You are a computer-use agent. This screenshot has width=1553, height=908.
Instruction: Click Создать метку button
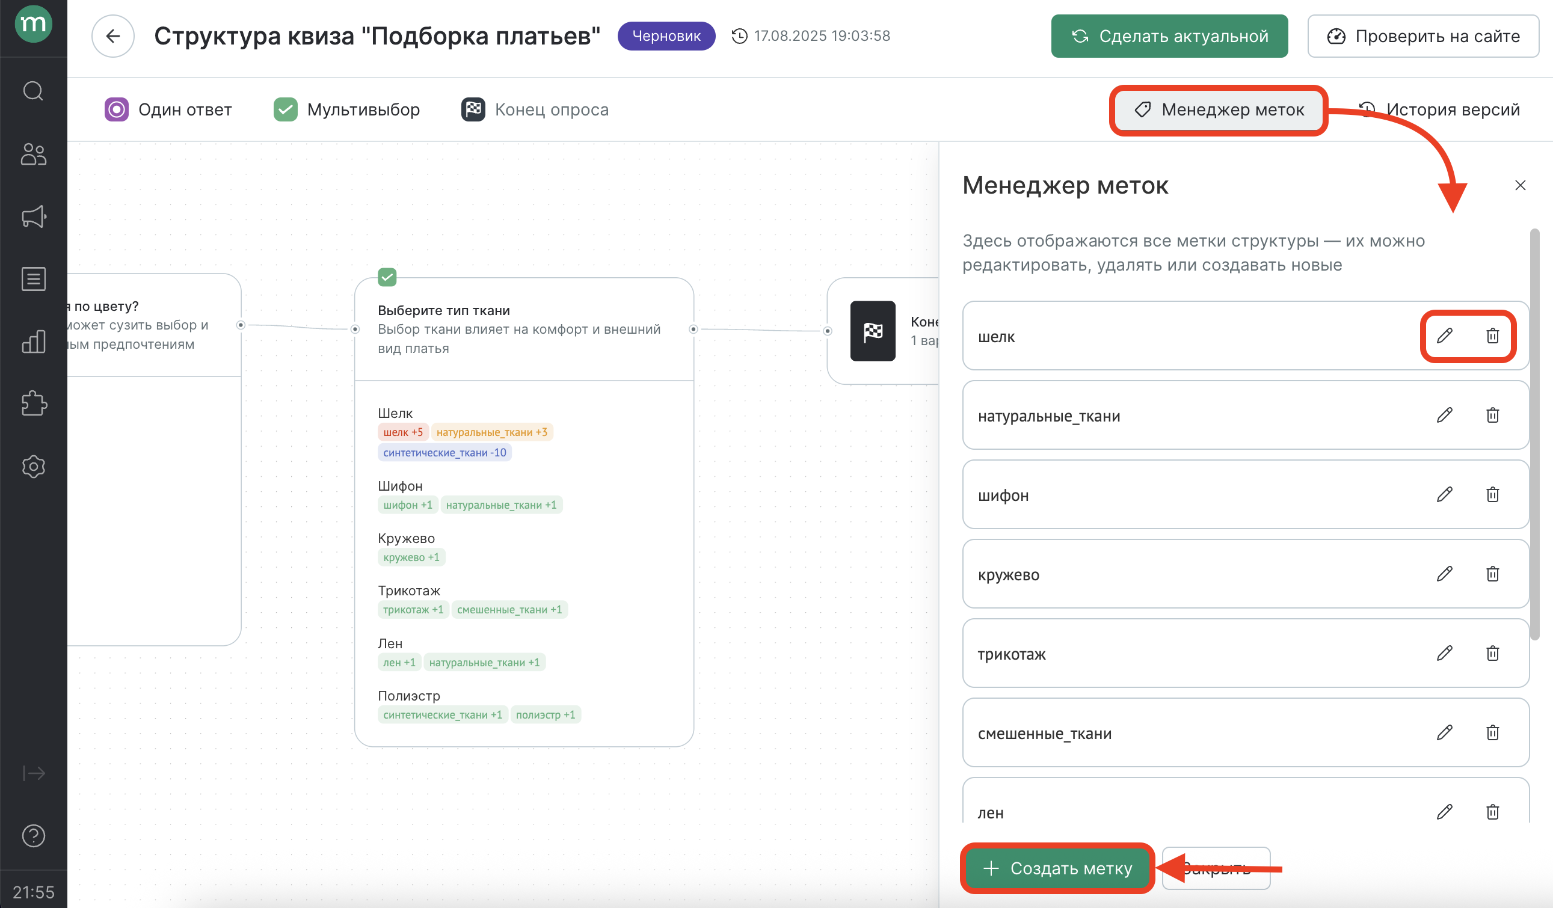click(1057, 868)
